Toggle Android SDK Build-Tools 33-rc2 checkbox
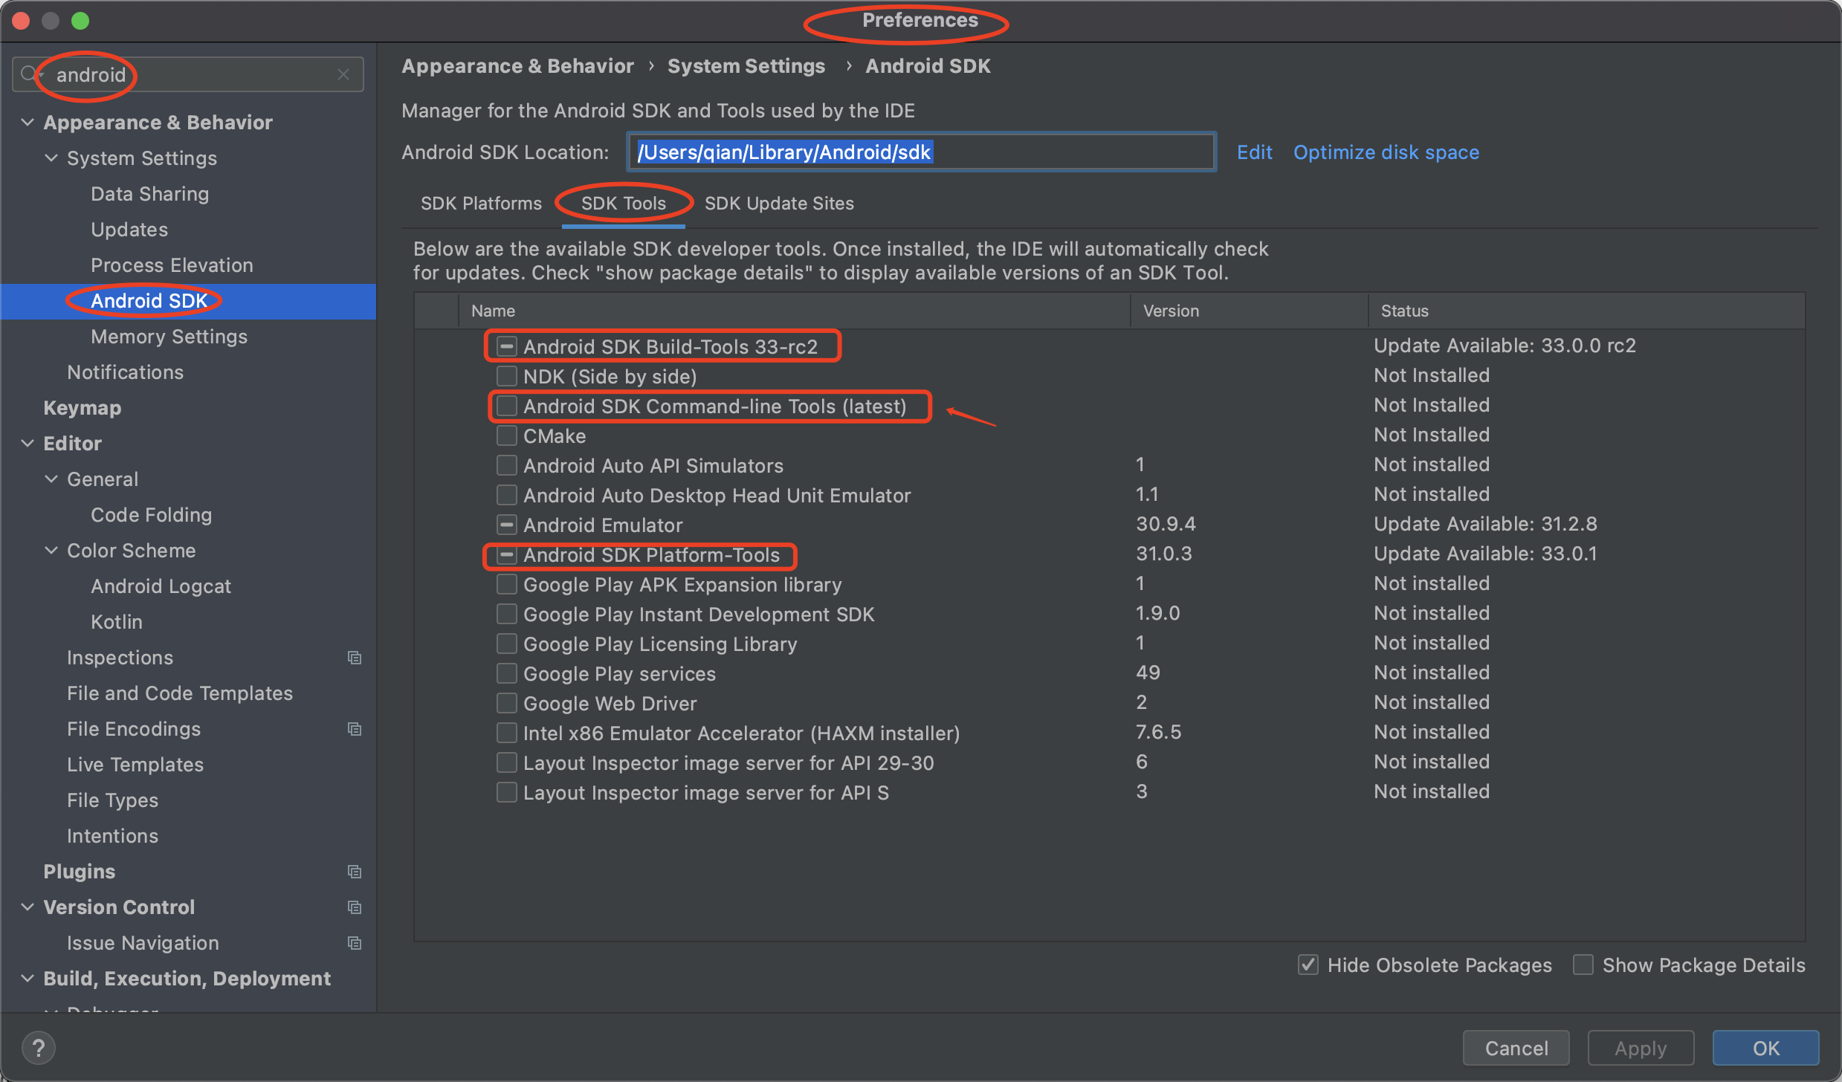The width and height of the screenshot is (1842, 1082). [x=507, y=346]
